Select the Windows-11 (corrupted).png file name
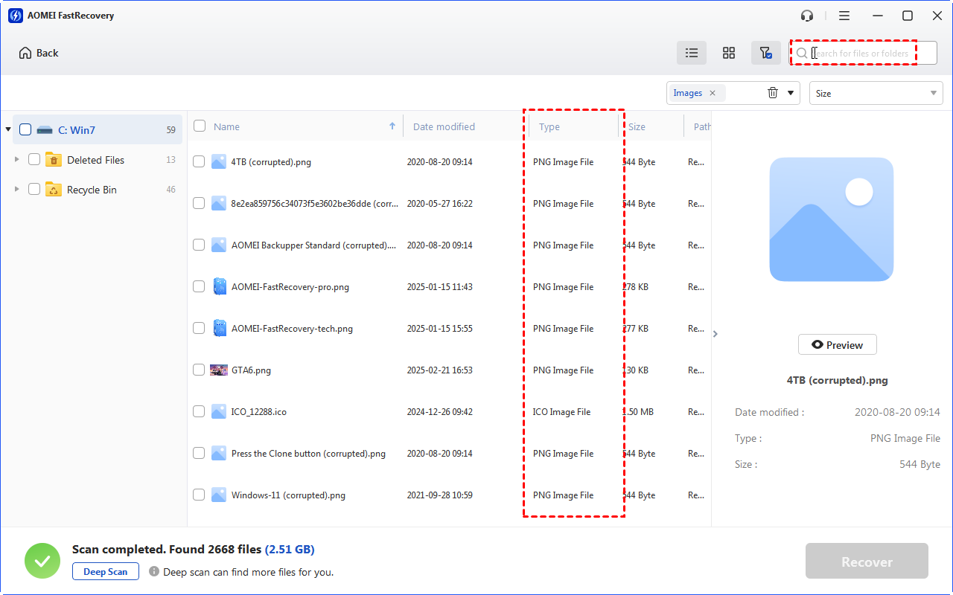Screen dimensions: 953x595 (288, 495)
